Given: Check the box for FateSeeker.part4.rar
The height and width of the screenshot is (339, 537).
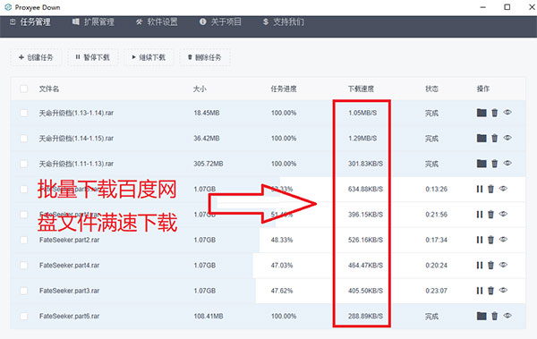Looking at the screenshot, I should pyautogui.click(x=23, y=265).
